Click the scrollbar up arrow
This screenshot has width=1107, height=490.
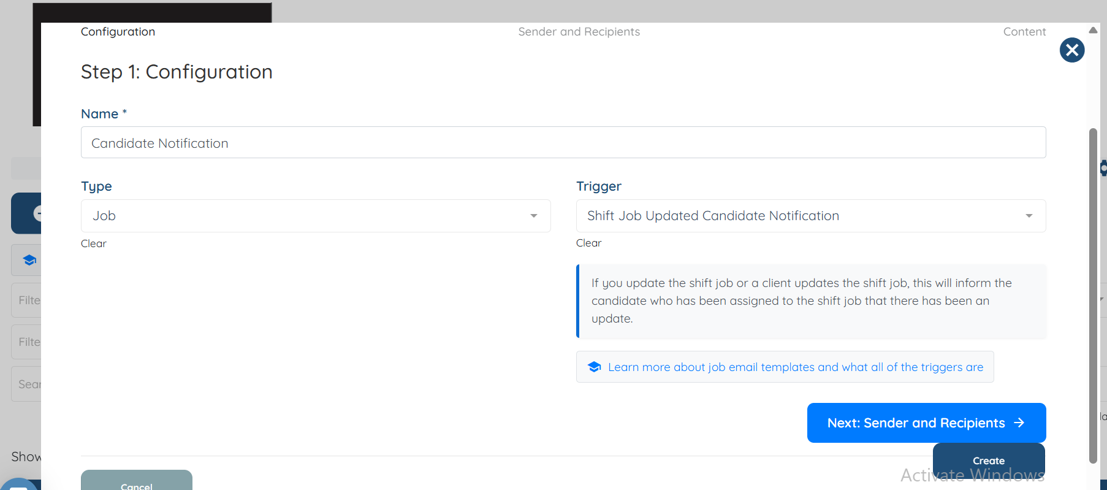pos(1093,30)
